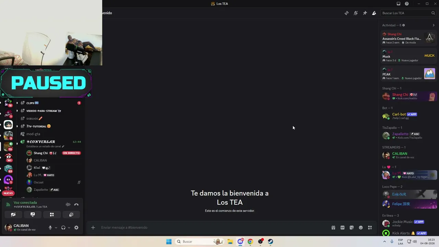Image resolution: width=439 pixels, height=247 pixels.
Task: Open Assassin's Creed Black Flag activity card
Action: [x=408, y=38]
